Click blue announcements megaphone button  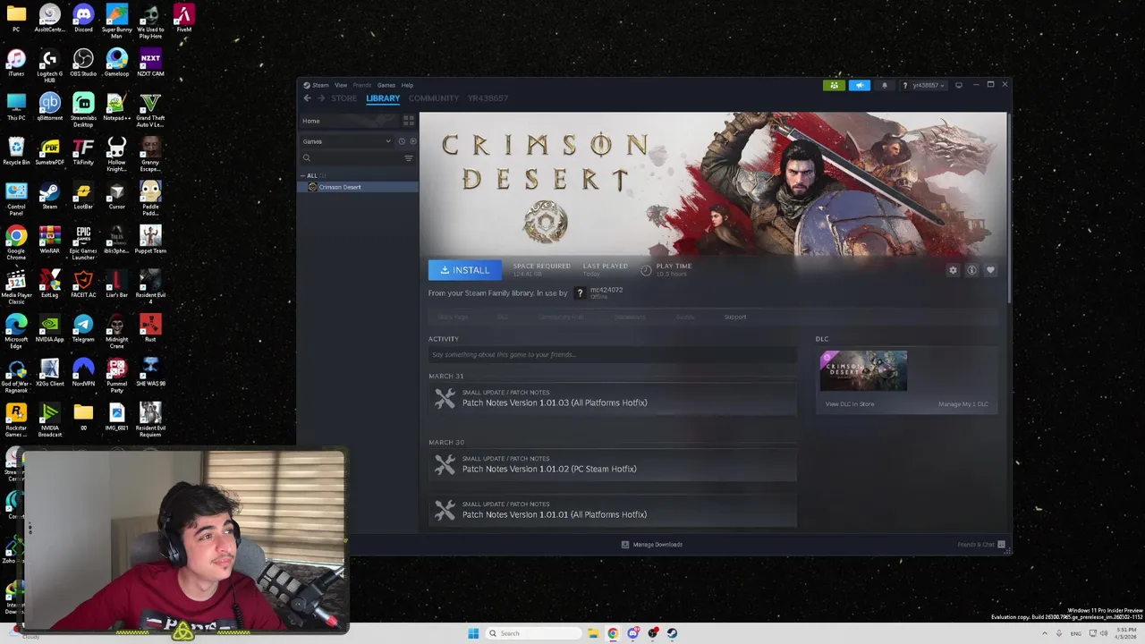(859, 85)
